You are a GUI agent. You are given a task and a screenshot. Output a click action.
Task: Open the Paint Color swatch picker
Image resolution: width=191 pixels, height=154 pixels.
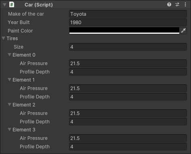tap(124, 31)
